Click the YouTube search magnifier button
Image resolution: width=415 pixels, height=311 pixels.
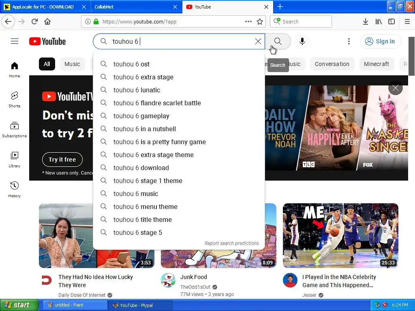[278, 41]
